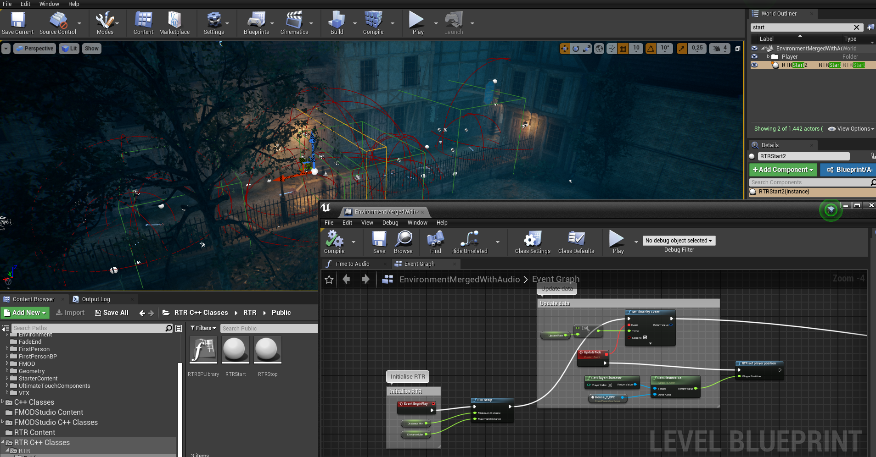Click Compile in the Level Blueprint toolbar
The width and height of the screenshot is (876, 457).
pyautogui.click(x=334, y=242)
